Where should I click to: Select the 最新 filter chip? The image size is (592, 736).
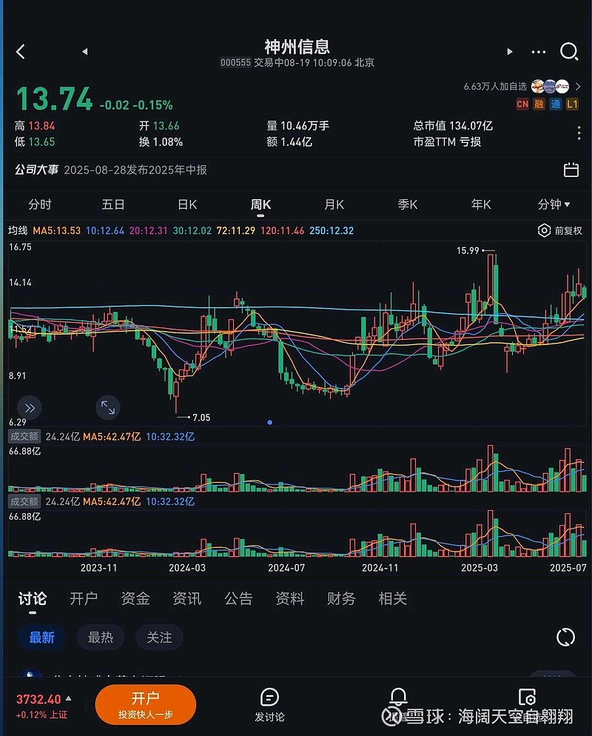click(x=41, y=638)
